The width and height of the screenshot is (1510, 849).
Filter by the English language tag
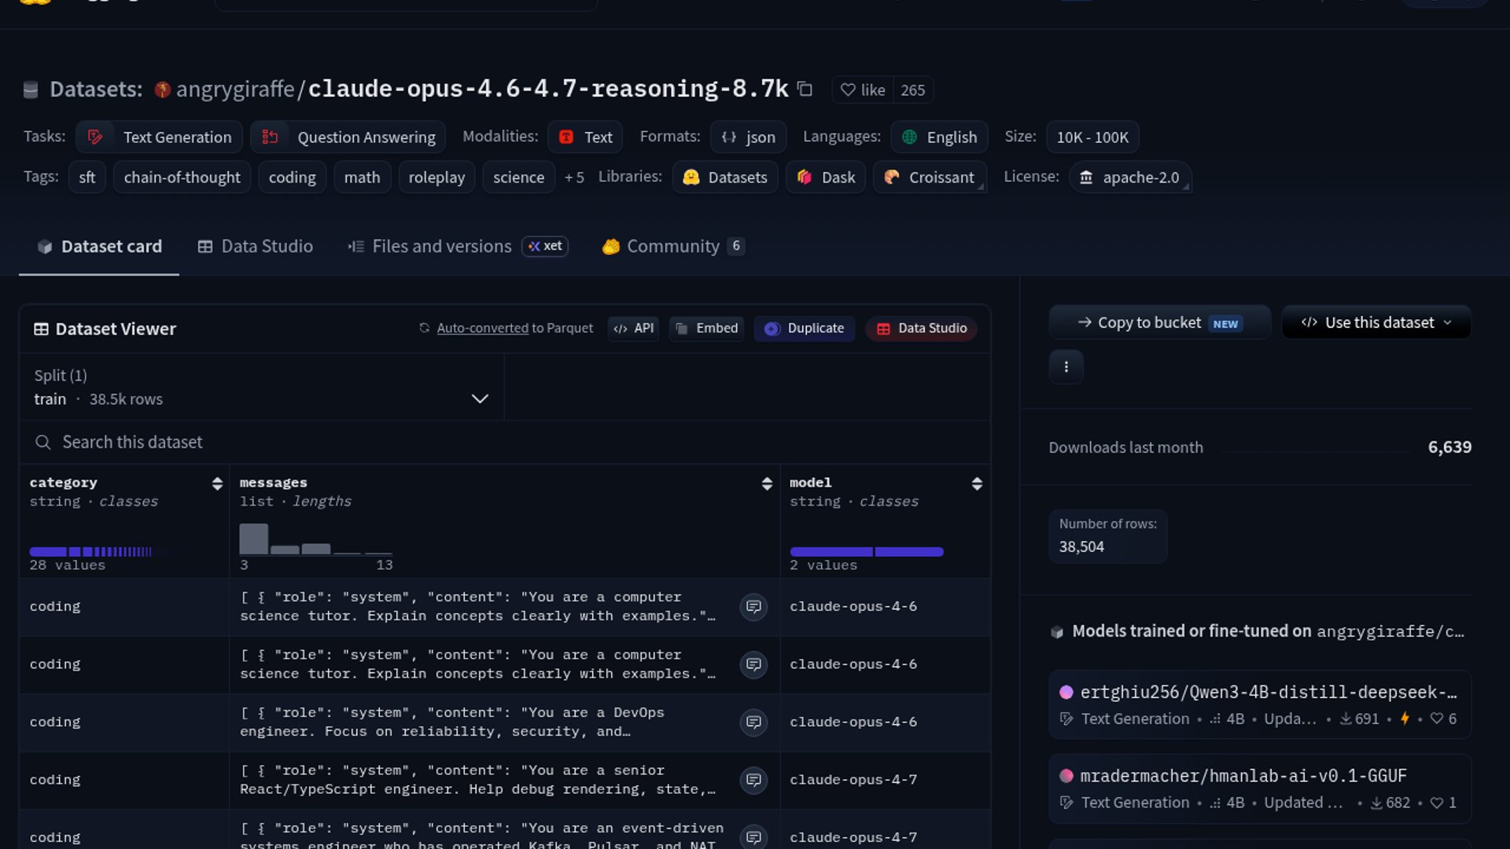(x=939, y=137)
